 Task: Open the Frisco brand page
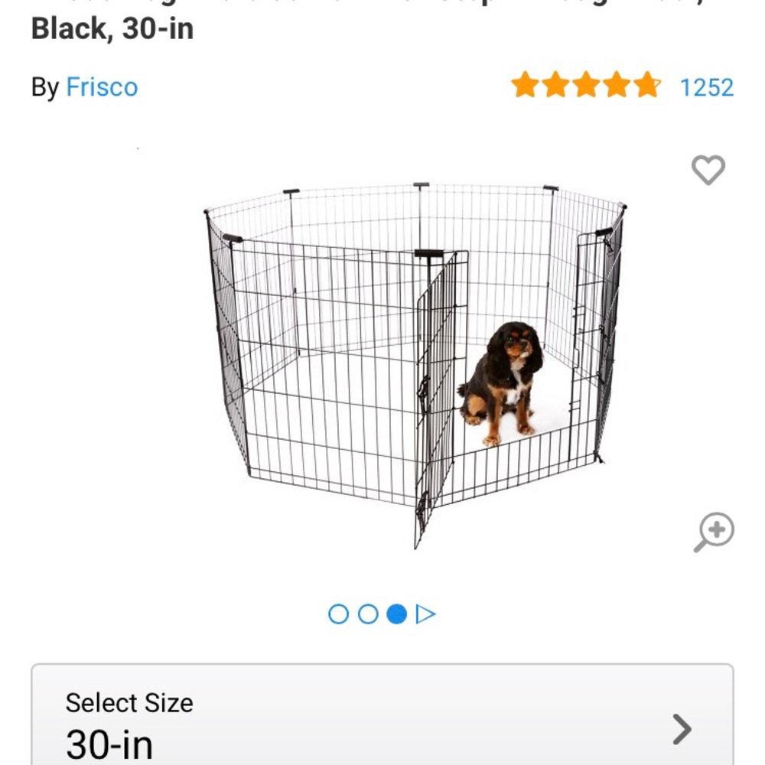102,88
